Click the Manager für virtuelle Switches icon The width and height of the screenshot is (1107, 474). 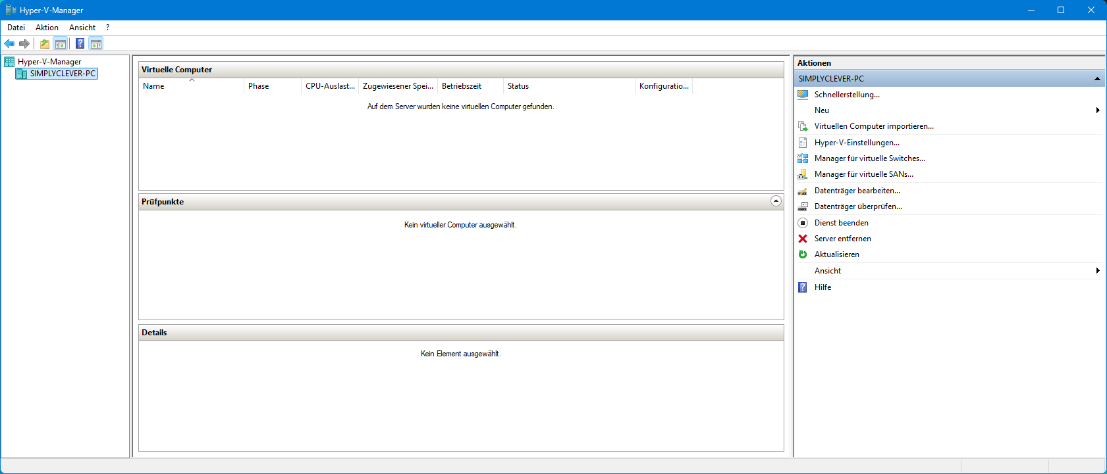803,158
